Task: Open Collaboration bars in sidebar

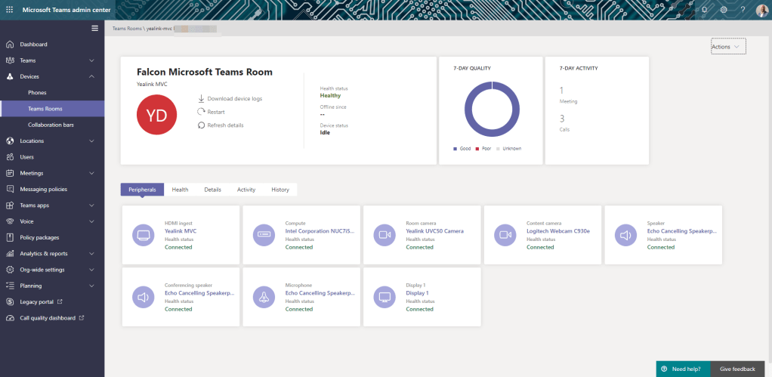Action: [x=51, y=125]
